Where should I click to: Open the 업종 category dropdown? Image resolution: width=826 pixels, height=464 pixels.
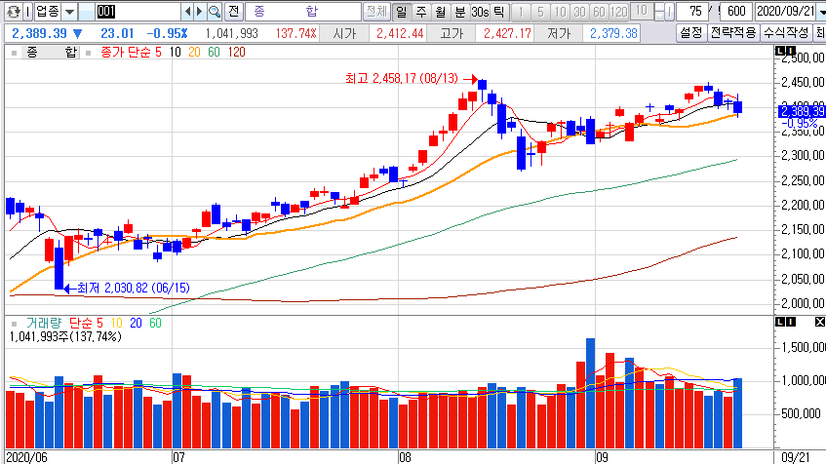(69, 11)
